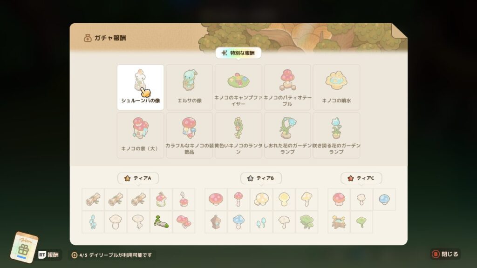The image size is (477, 268).
Task: Select the カラフルなキノコの装飾品 item
Action: (x=189, y=135)
